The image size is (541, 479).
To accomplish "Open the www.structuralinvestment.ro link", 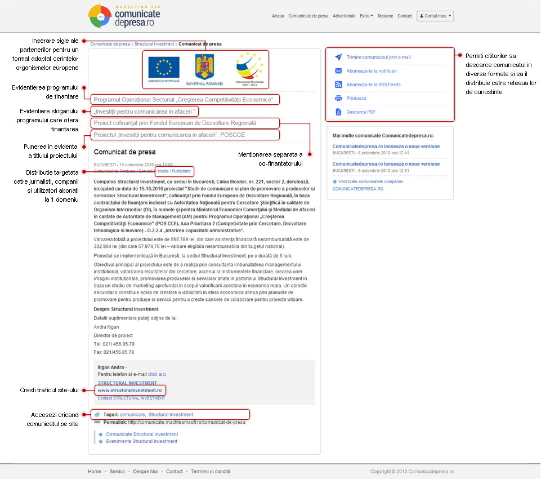I will click(130, 390).
